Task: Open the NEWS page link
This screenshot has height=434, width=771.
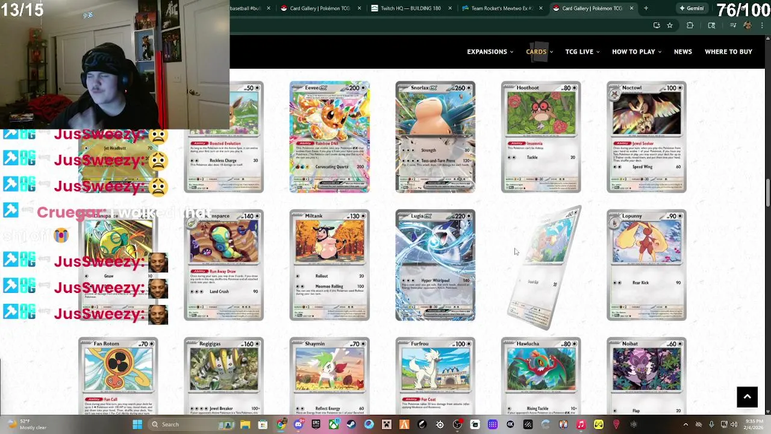Action: 682,52
